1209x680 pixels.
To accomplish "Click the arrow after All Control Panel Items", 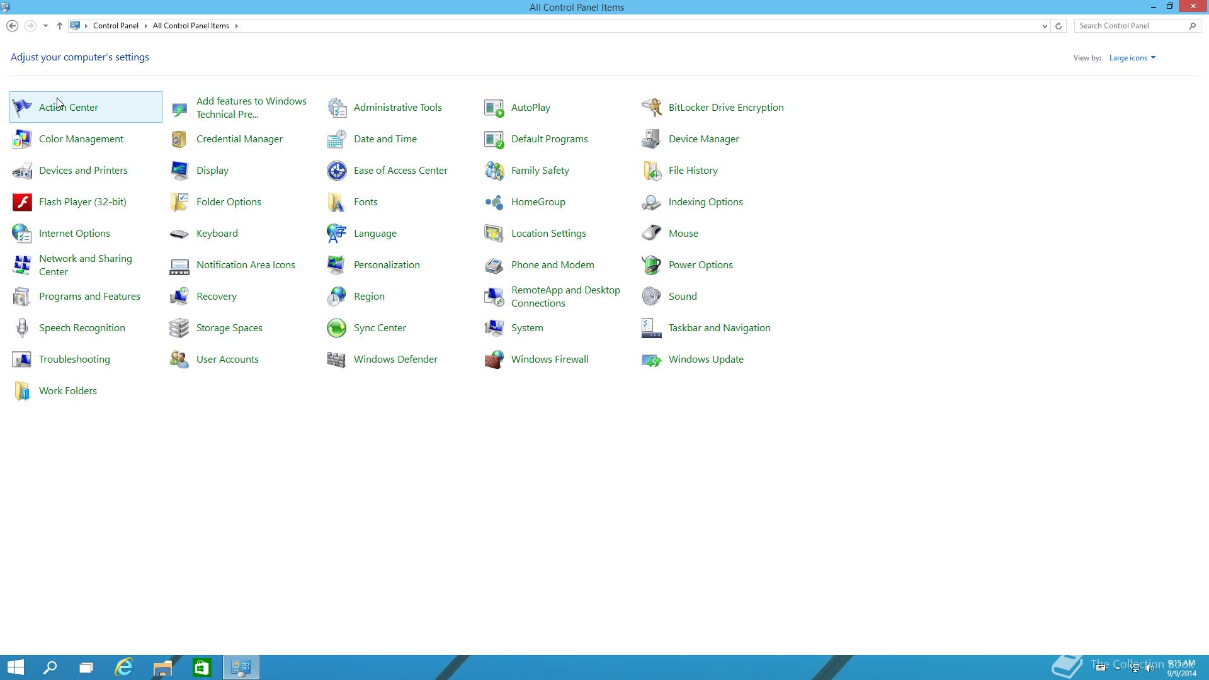I will pos(237,26).
